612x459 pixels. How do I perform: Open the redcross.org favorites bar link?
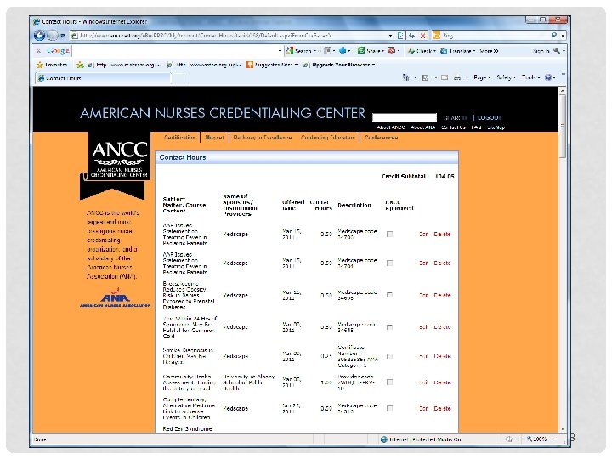tap(124, 65)
